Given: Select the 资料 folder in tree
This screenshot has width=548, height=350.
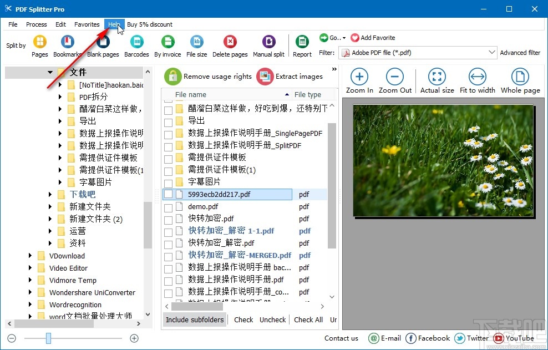Looking at the screenshot, I should pyautogui.click(x=78, y=244).
